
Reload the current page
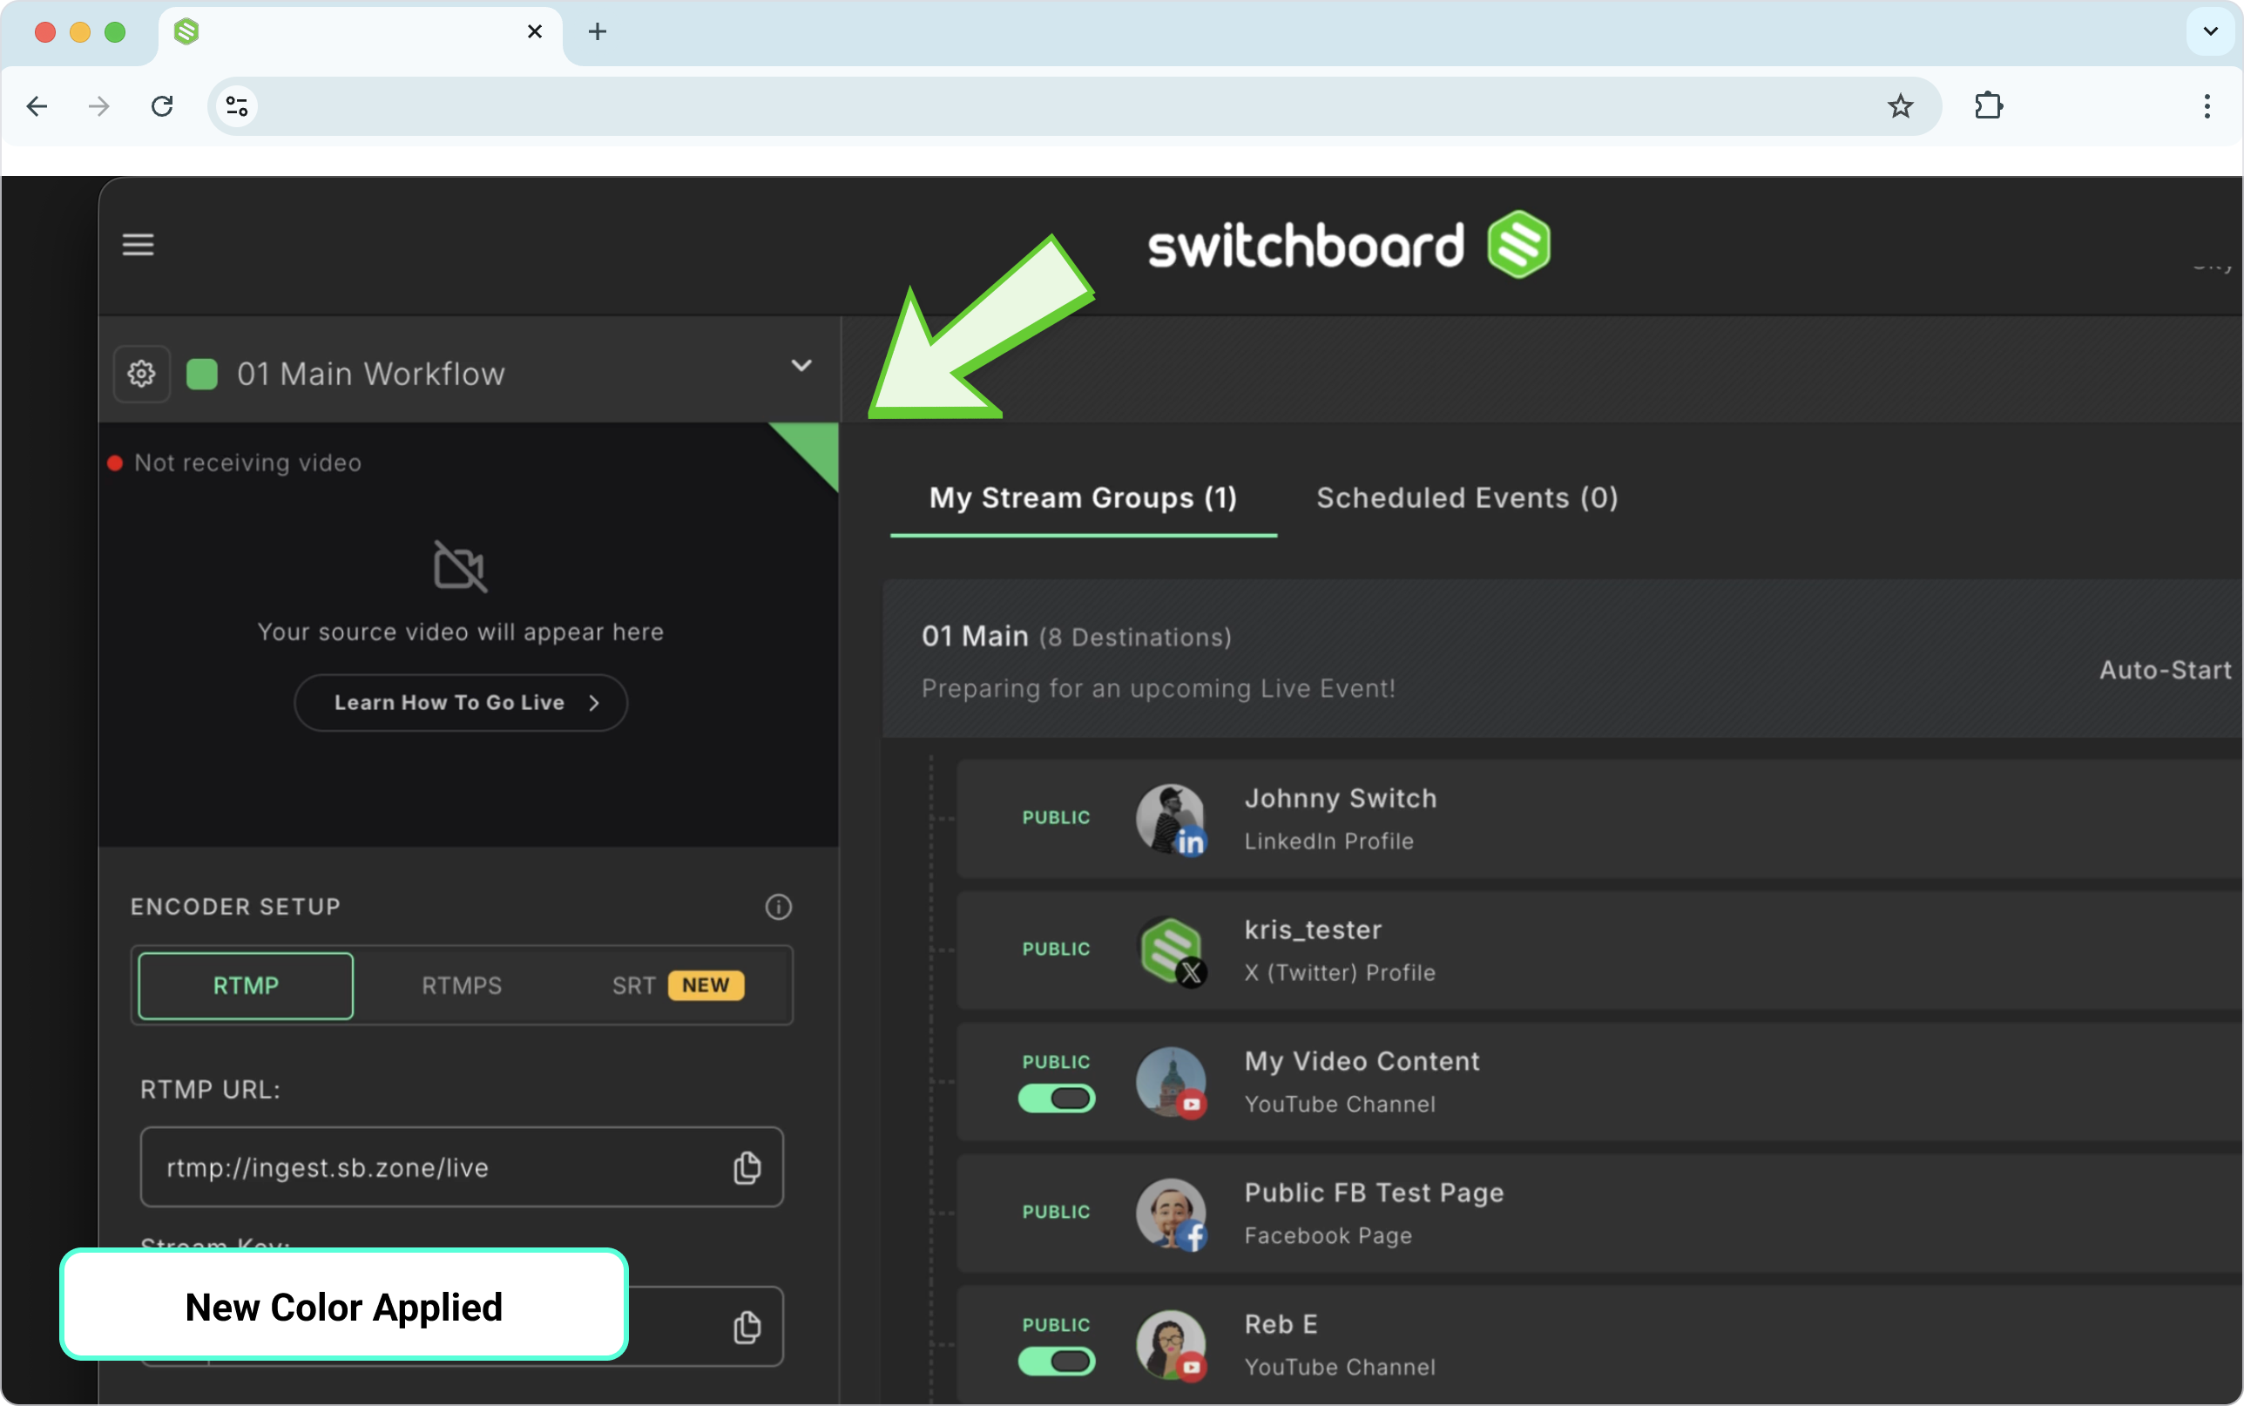[x=163, y=106]
